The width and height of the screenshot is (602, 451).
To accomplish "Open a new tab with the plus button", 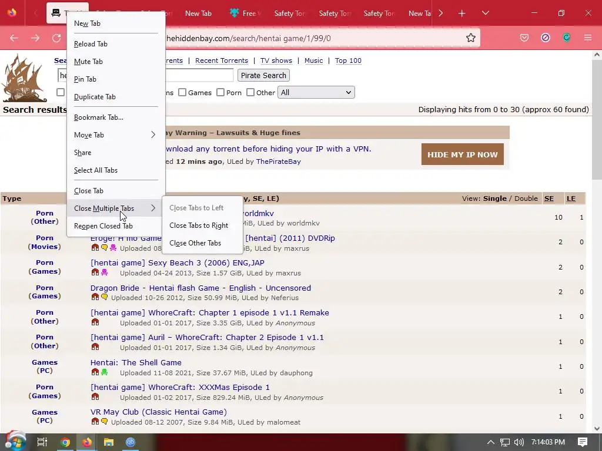I will tap(462, 14).
